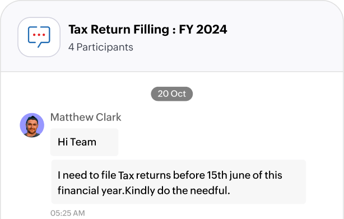This screenshot has height=219, width=344.
Task: Open Matthew Clark's profile avatar
Action: point(32,125)
